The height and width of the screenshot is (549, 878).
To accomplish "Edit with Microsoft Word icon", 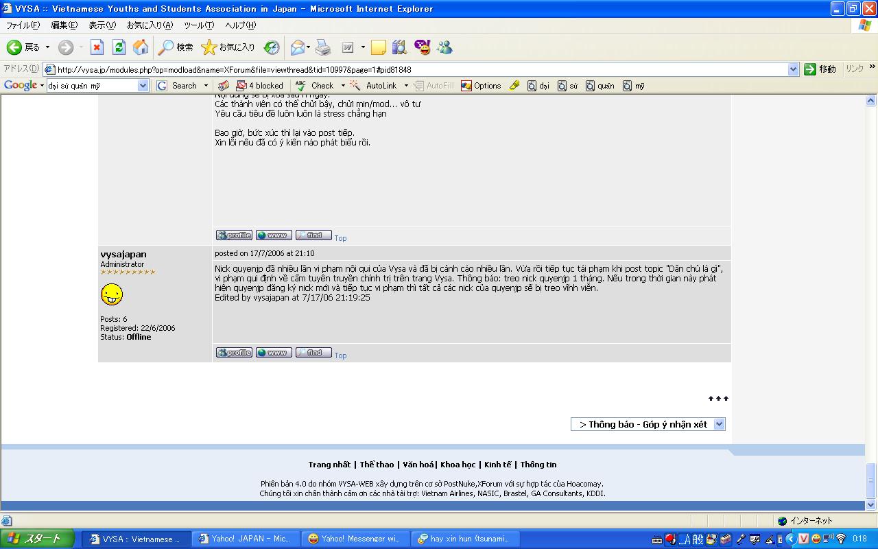I will 348,47.
